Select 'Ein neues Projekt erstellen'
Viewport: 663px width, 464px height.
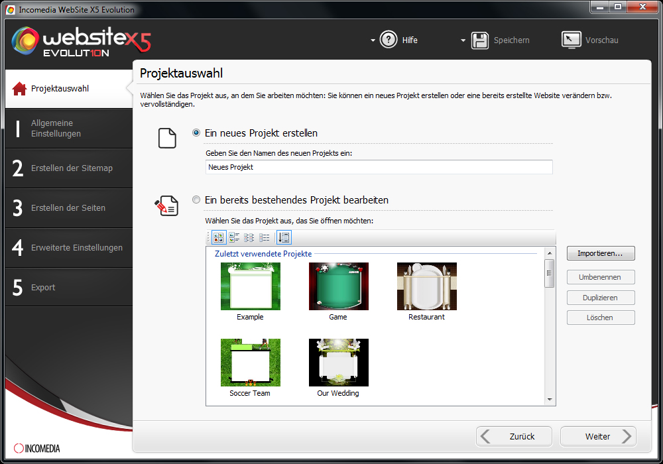click(x=196, y=133)
